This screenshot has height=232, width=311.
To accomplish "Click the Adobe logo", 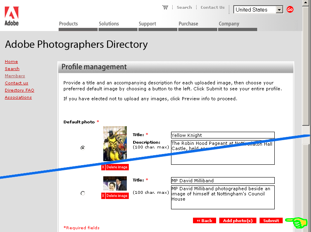I will [x=12, y=16].
